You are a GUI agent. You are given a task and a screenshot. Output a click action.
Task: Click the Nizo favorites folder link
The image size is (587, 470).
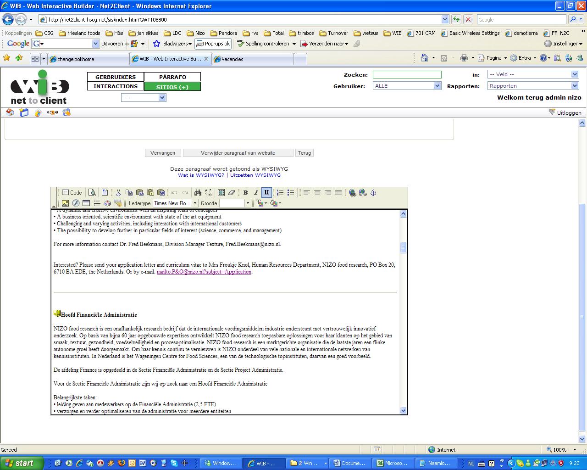point(195,33)
